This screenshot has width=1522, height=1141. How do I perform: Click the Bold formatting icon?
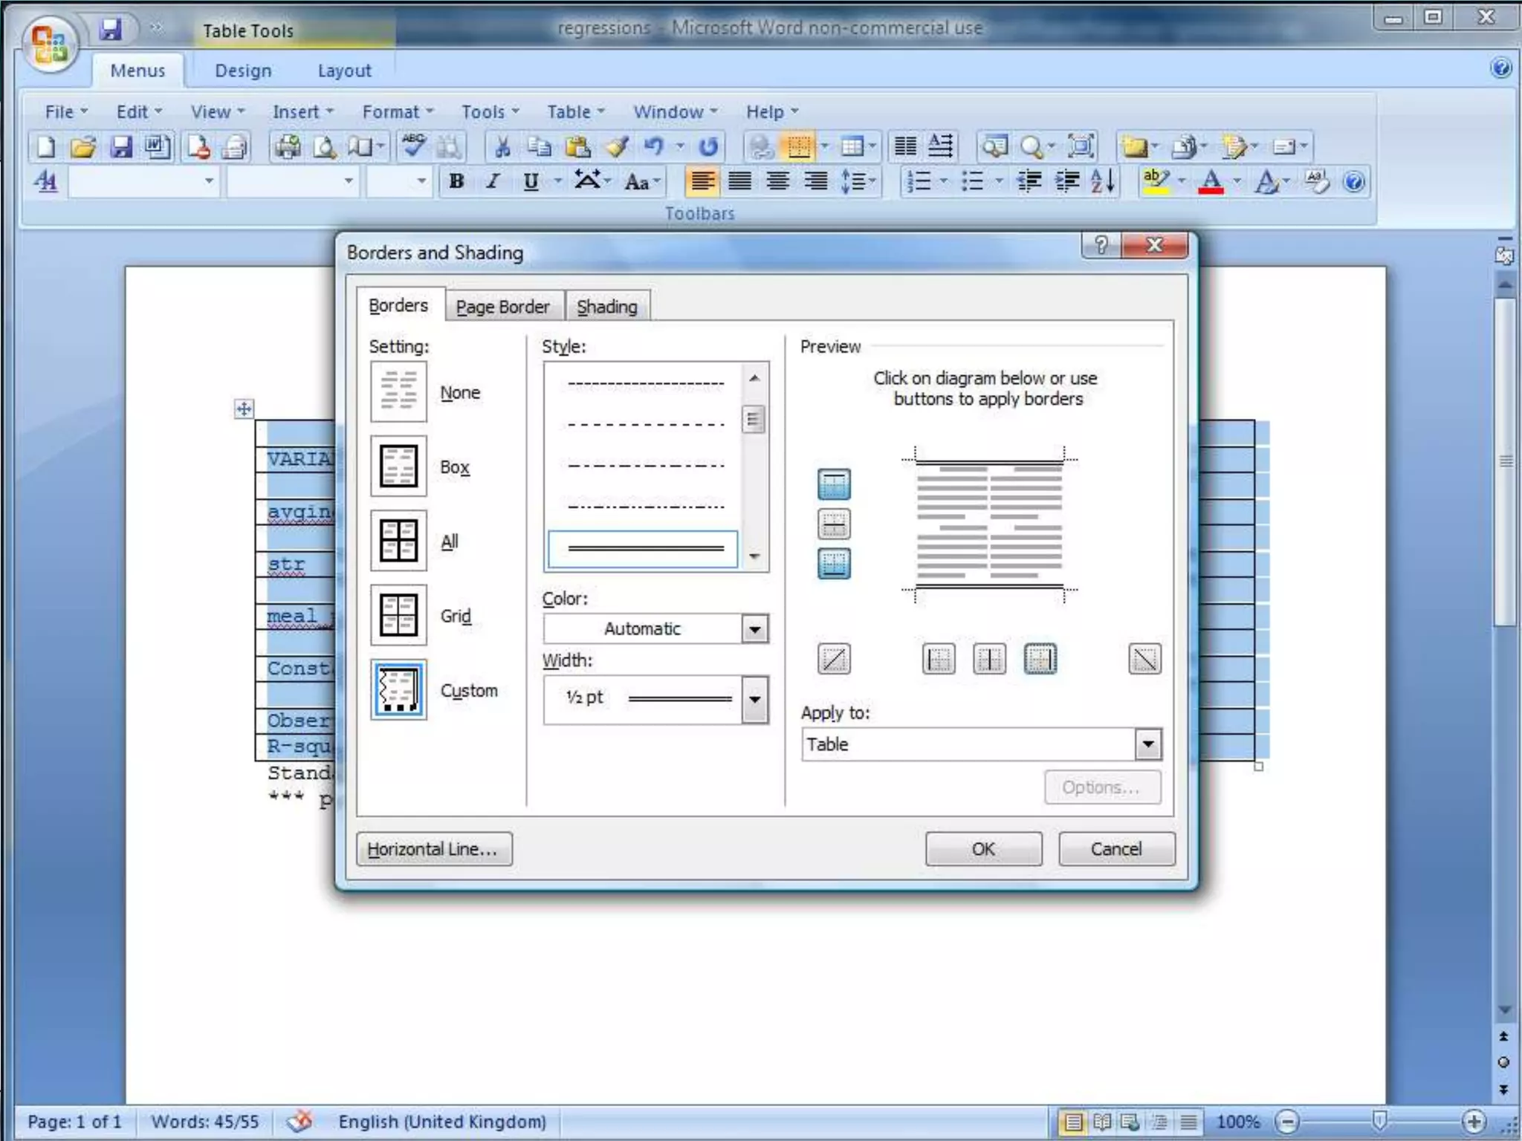tap(456, 181)
